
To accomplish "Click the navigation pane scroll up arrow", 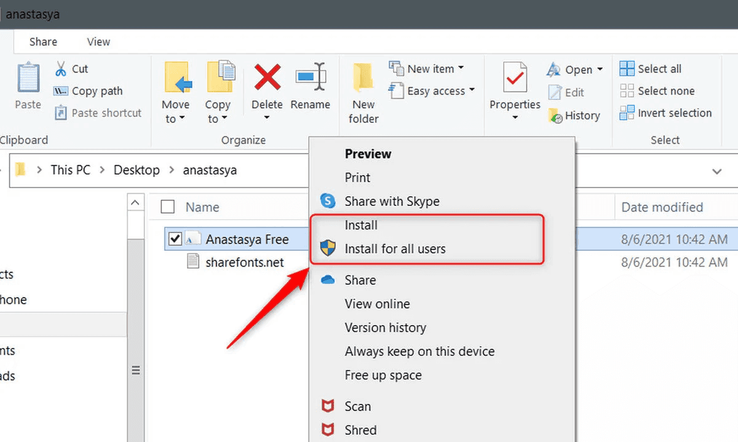I will [x=135, y=203].
